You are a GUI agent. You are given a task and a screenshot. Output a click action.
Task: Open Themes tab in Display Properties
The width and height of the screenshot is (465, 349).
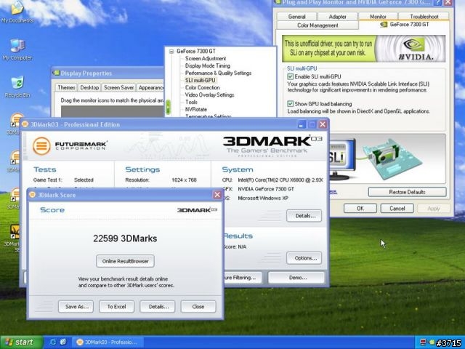tap(66, 87)
